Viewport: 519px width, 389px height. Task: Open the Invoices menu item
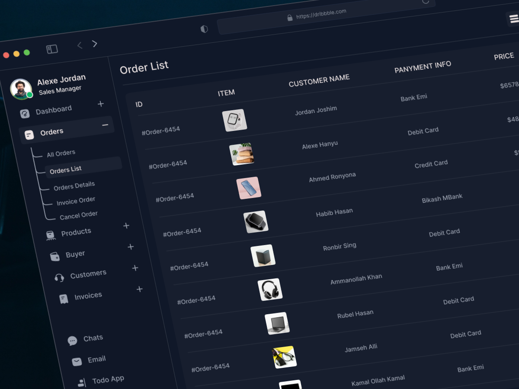click(x=88, y=296)
